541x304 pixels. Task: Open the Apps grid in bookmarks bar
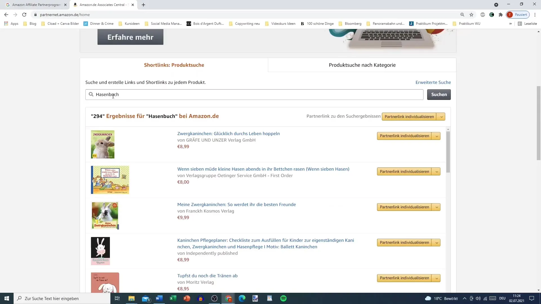tap(11, 24)
